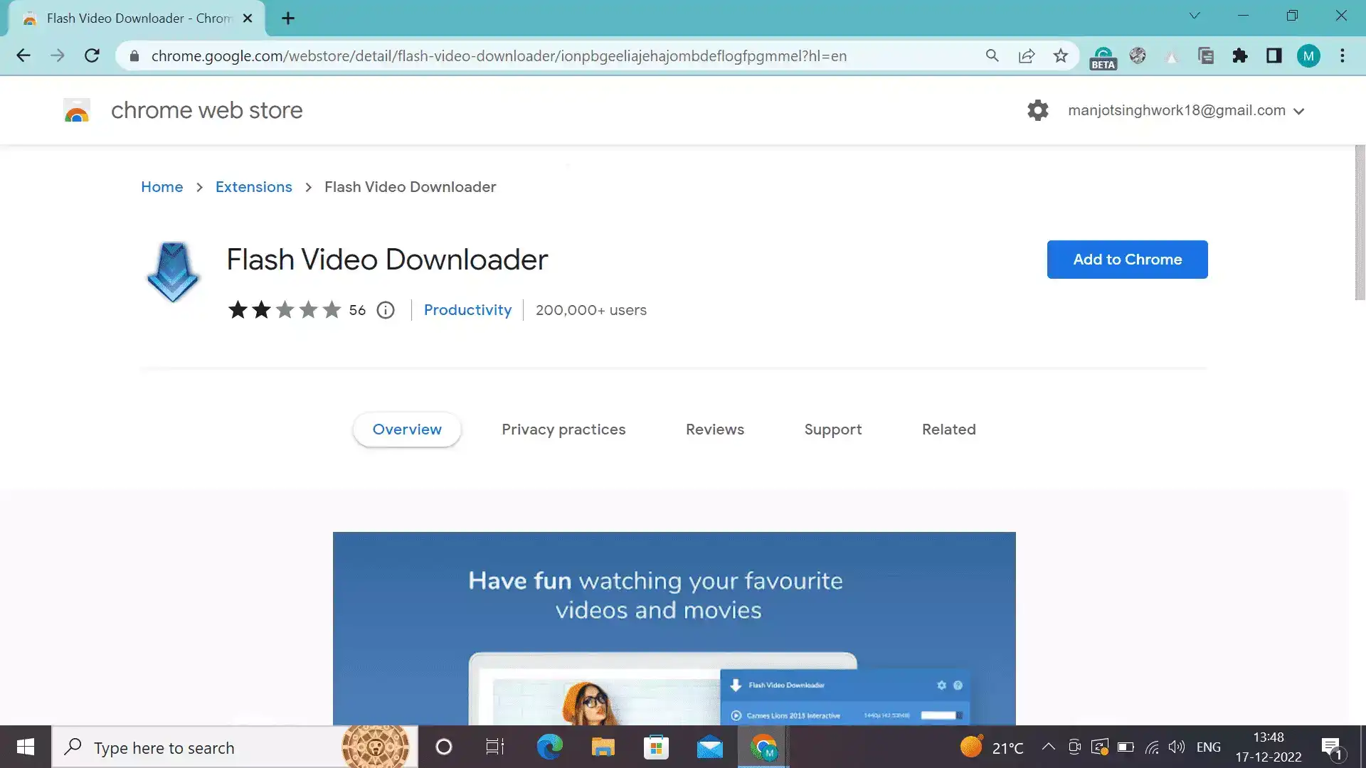Image resolution: width=1366 pixels, height=768 pixels.
Task: Open the Support tab
Action: pos(833,430)
